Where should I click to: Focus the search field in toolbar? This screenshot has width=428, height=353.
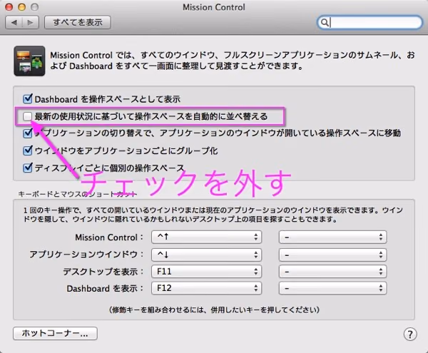(x=370, y=22)
